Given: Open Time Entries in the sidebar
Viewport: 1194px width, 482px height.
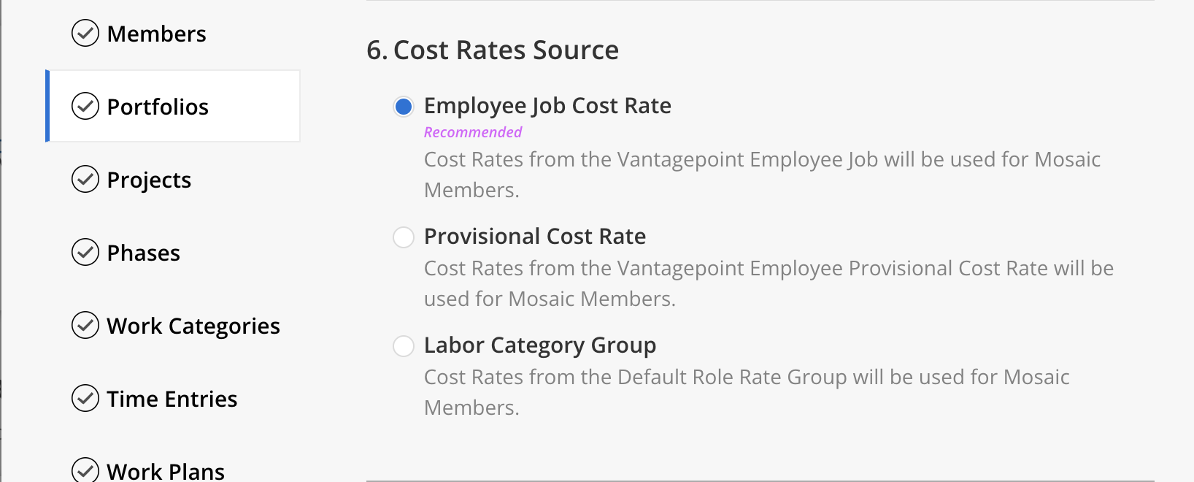Looking at the screenshot, I should 173,398.
